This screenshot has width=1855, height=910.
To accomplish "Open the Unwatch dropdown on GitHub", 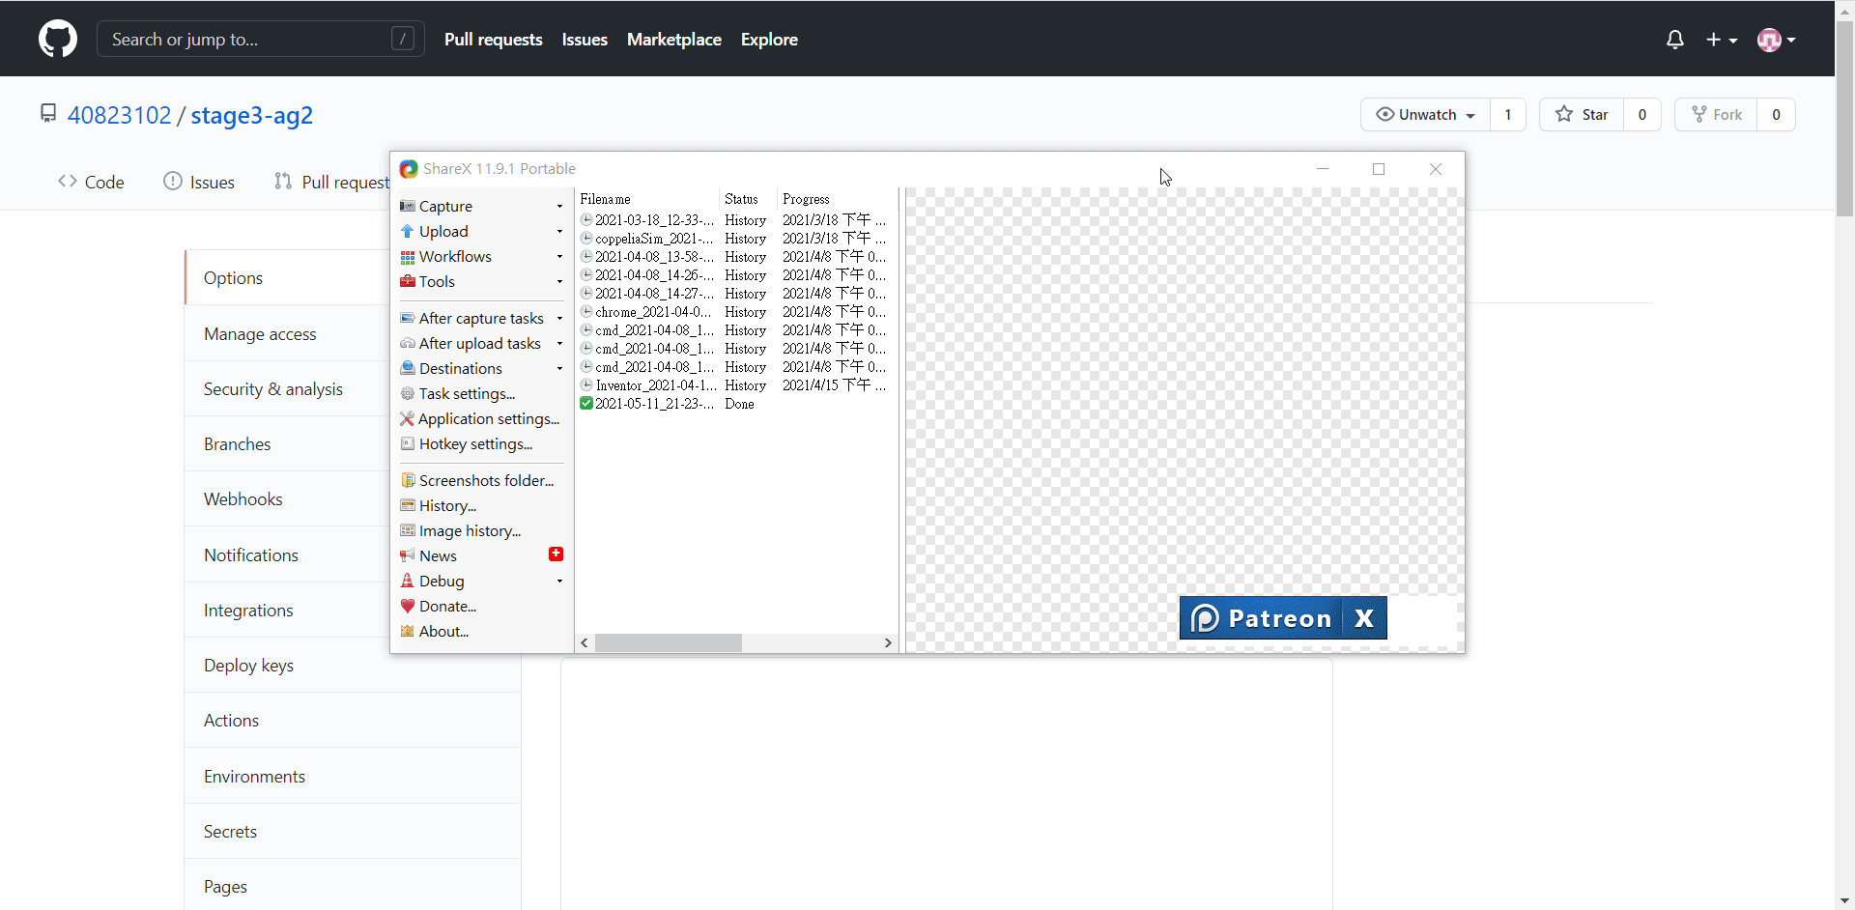I will tap(1426, 114).
